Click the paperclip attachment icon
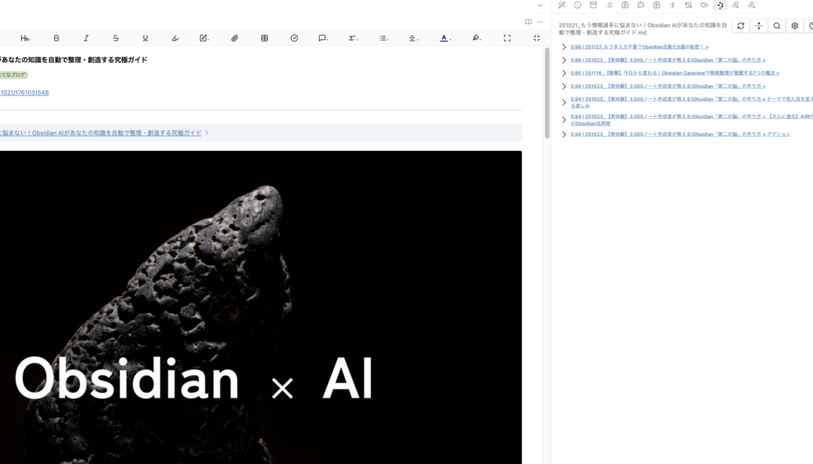 [x=234, y=39]
